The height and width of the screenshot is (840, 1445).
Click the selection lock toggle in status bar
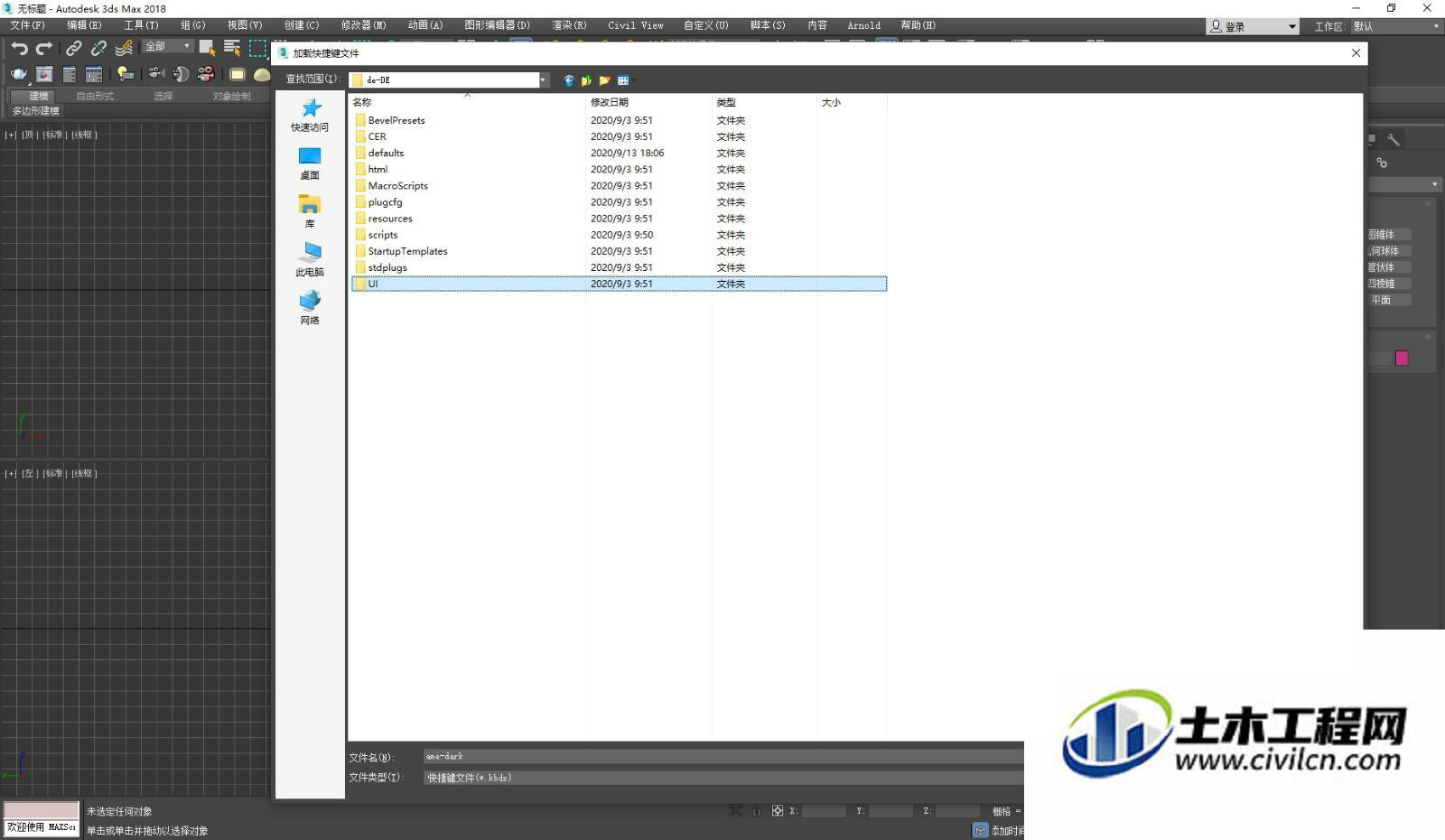click(757, 811)
